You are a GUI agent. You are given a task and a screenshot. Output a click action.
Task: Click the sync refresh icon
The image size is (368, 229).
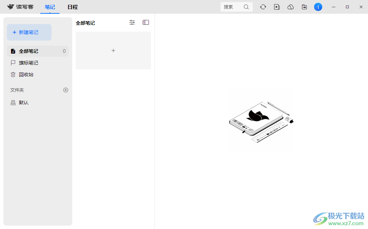263,7
